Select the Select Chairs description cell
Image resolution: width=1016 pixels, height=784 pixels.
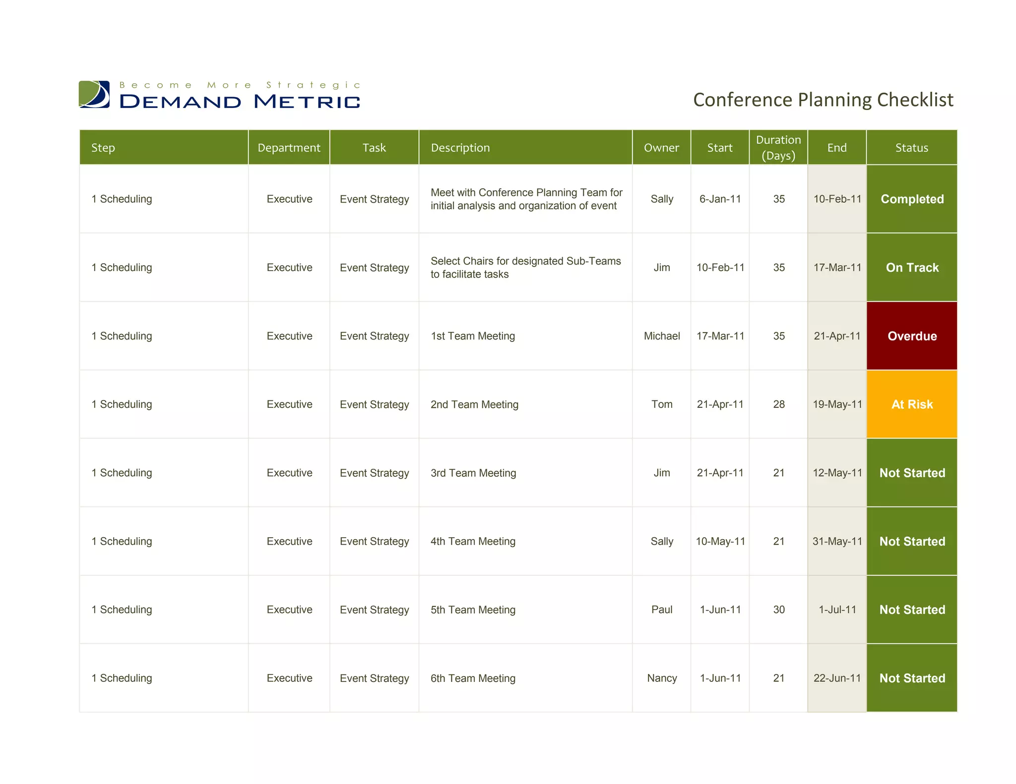click(x=525, y=268)
